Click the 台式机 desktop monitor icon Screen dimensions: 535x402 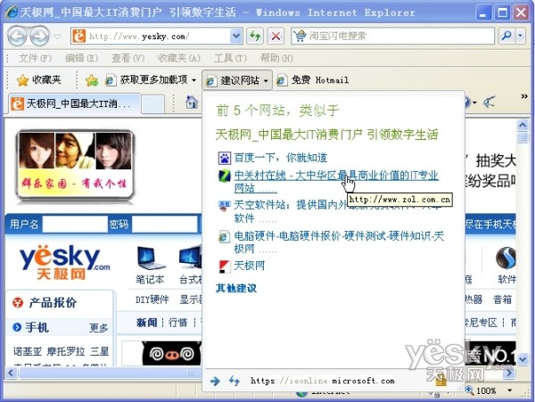191,258
